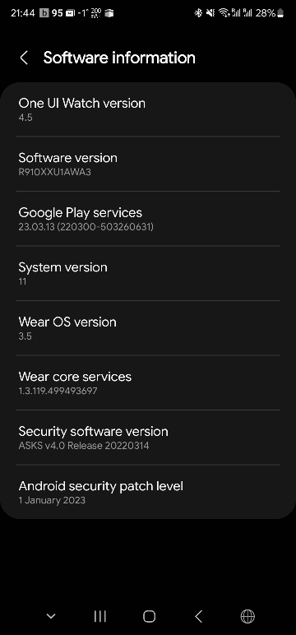
Task: Go back using the header arrow
Action: [24, 58]
